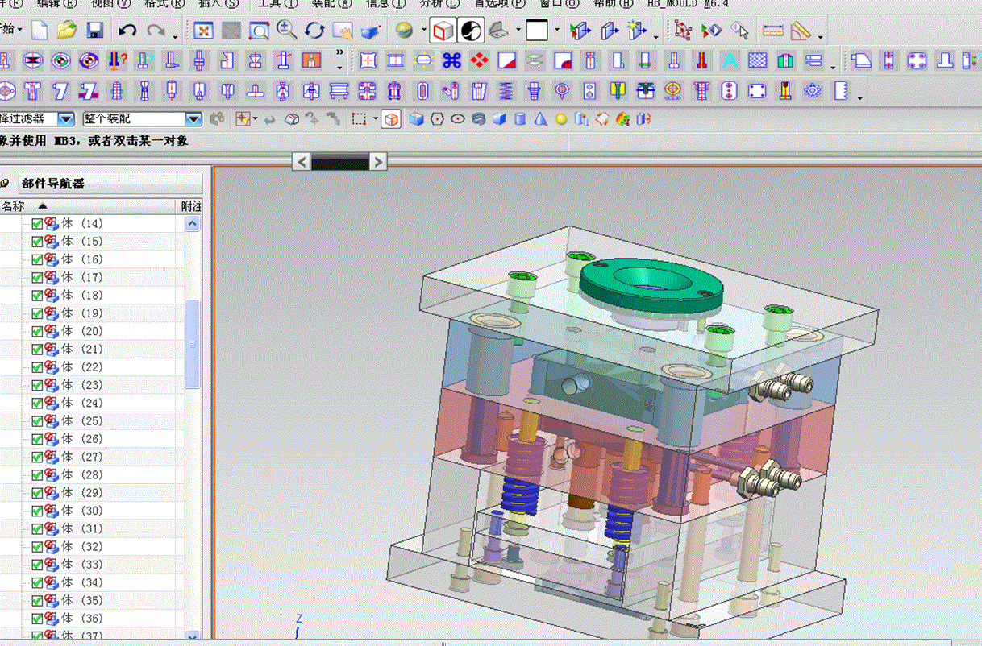Uncheck the box for 体 (32)
982x646 pixels.
point(37,547)
